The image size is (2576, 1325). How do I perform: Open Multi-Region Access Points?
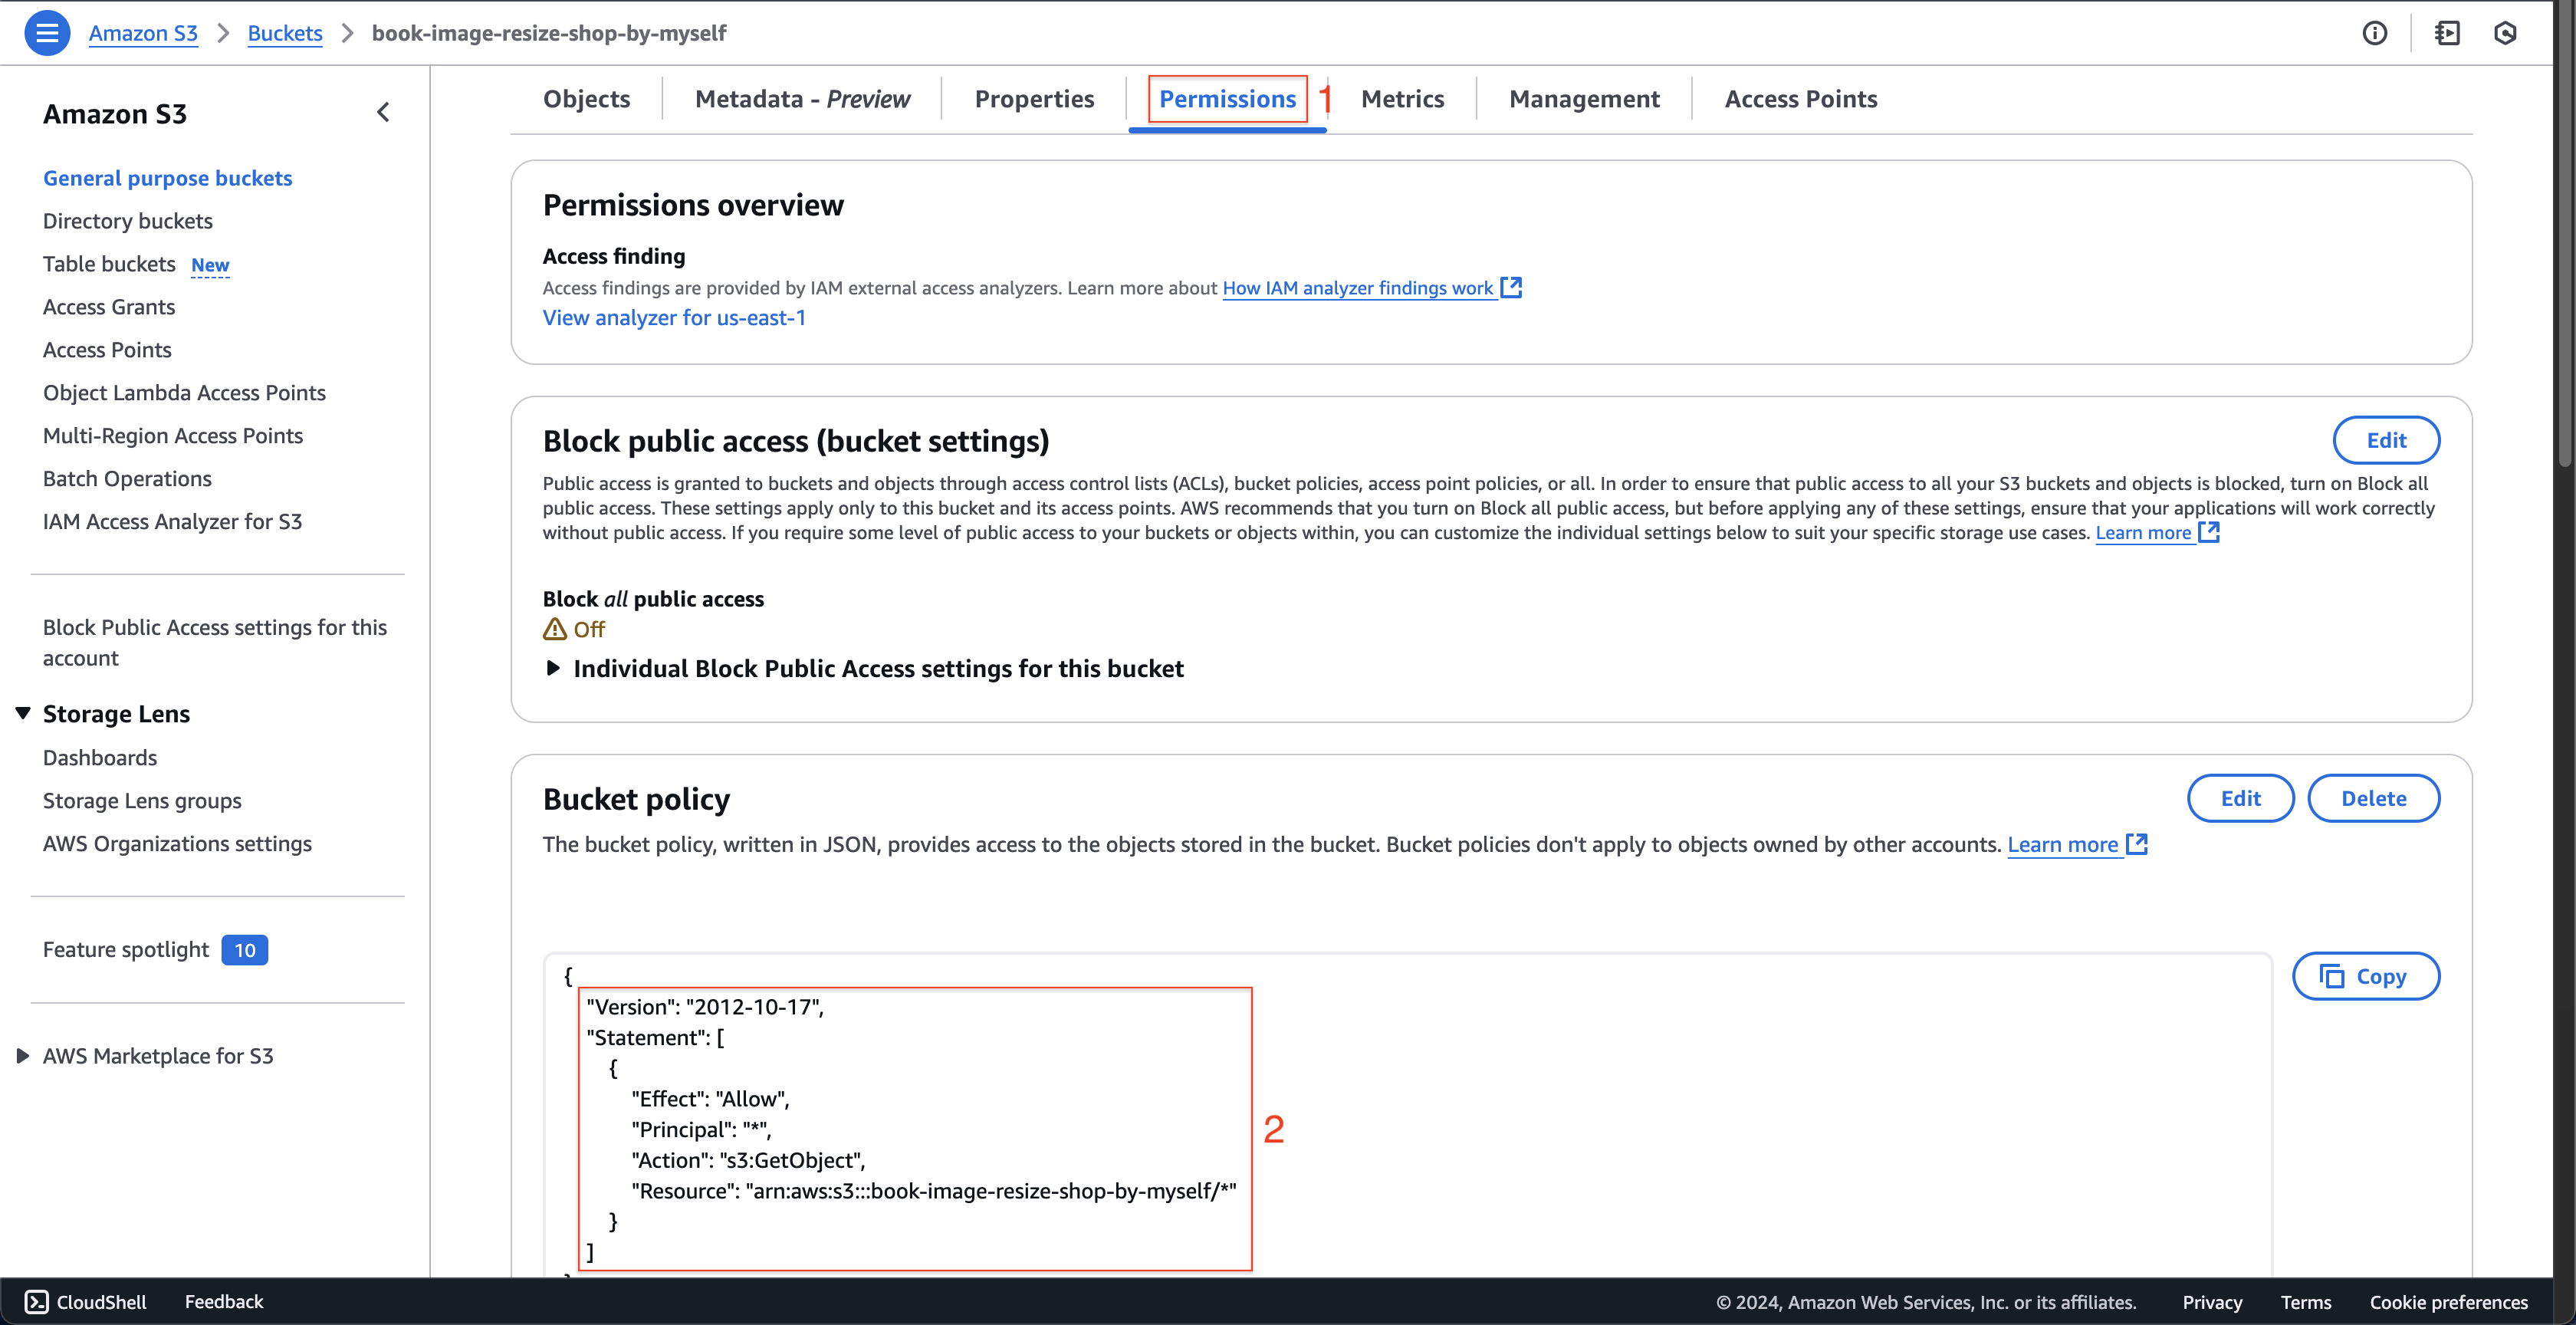[173, 436]
